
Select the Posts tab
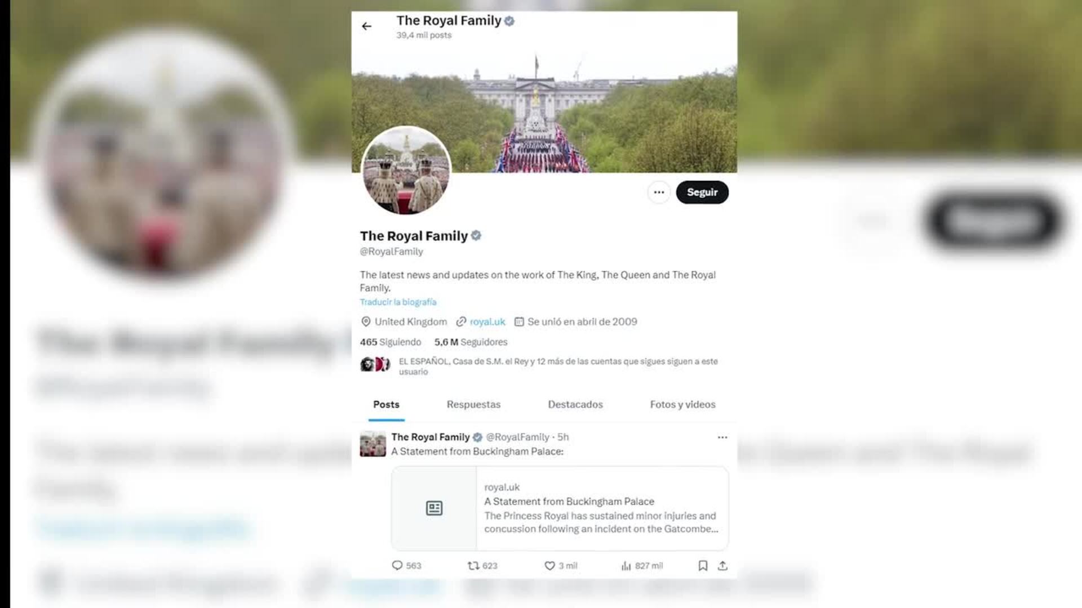point(386,404)
